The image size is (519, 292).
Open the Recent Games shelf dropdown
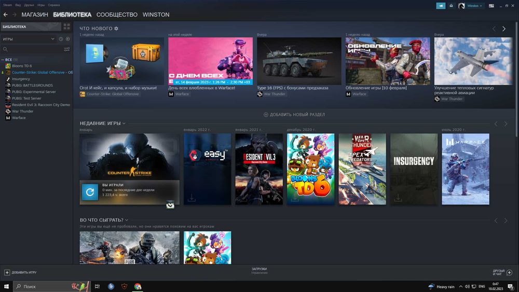[124, 123]
